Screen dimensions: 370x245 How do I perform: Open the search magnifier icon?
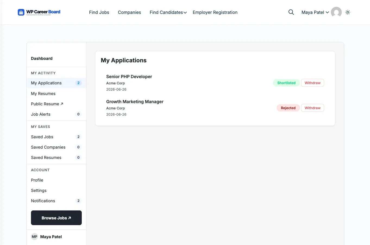coord(291,12)
